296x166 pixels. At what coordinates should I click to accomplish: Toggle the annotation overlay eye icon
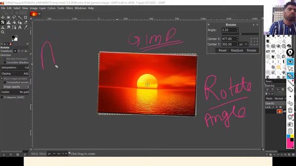coord(290,62)
